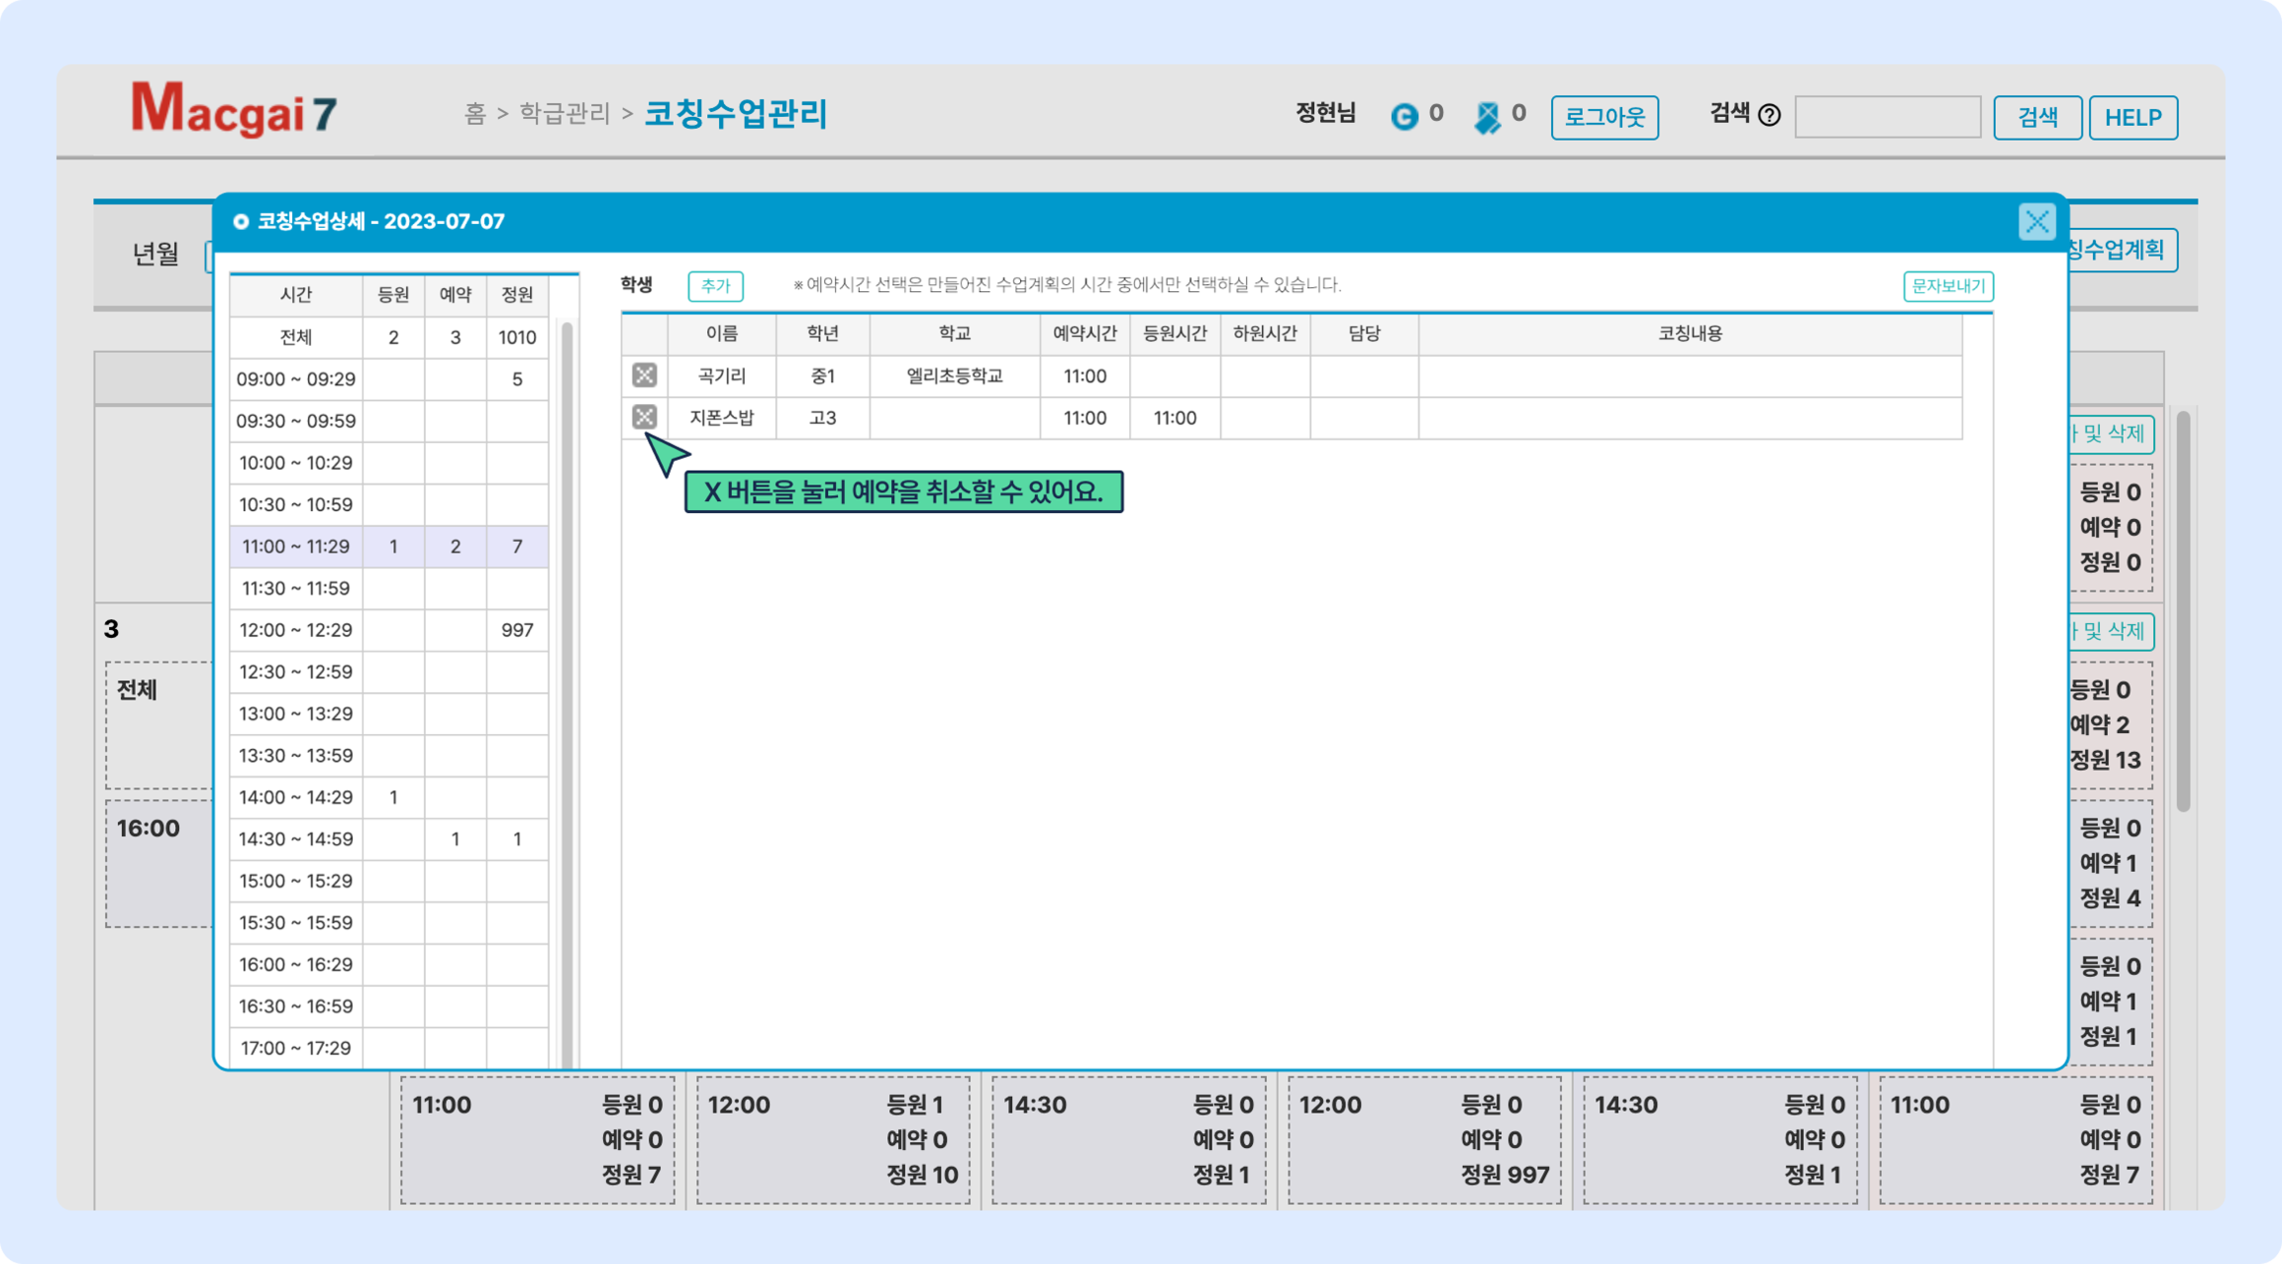Viewport: 2282px width, 1264px height.
Task: Click X icon to cancel 지폰스밥 reservation
Action: [644, 417]
